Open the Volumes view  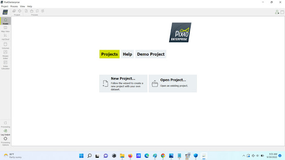pyautogui.click(x=5, y=45)
